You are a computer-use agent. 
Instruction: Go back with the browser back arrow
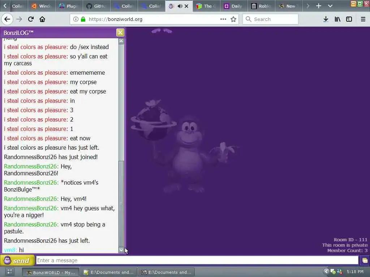[x=7, y=19]
